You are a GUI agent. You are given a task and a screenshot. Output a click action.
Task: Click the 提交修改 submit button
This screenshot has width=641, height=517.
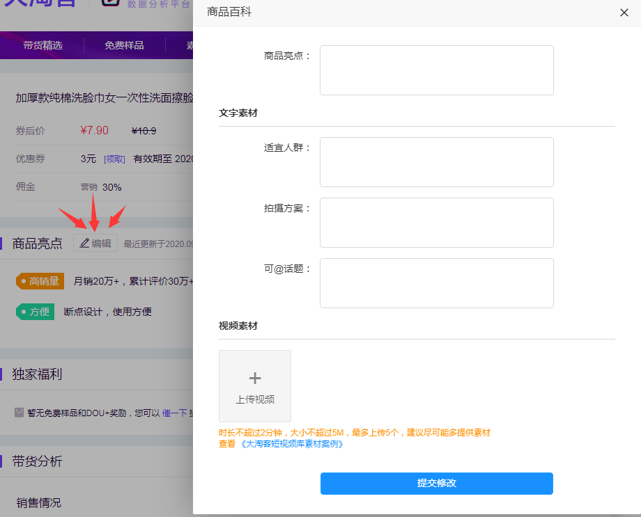point(436,484)
